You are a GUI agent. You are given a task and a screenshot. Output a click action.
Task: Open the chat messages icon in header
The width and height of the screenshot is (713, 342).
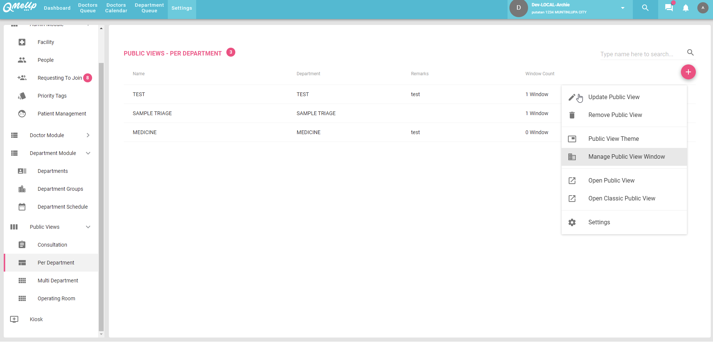click(x=669, y=8)
